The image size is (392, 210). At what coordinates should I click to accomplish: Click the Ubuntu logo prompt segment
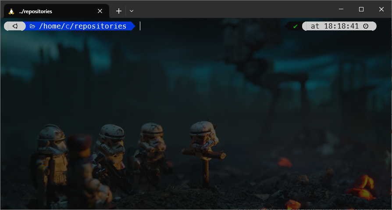click(x=15, y=26)
